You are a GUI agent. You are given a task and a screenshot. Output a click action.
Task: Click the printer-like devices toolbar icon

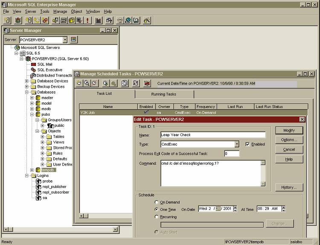pos(64,20)
